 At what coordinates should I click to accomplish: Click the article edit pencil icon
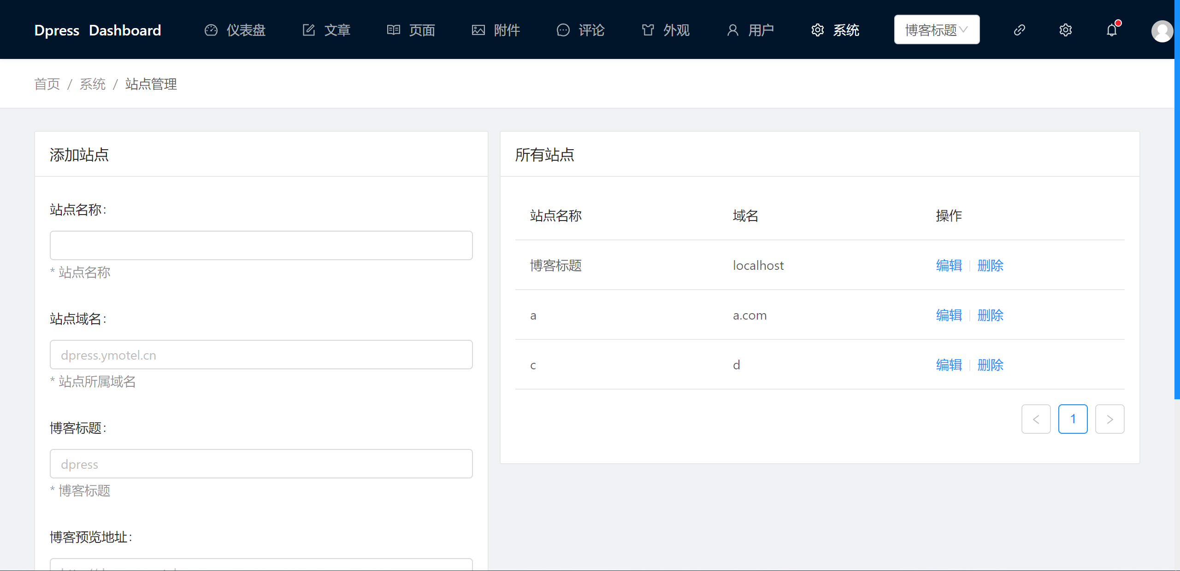(x=309, y=30)
